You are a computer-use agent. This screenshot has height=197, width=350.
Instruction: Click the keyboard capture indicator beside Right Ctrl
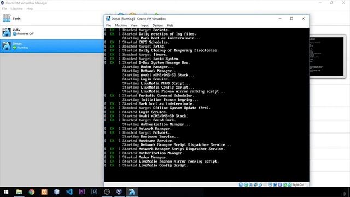tap(289, 185)
